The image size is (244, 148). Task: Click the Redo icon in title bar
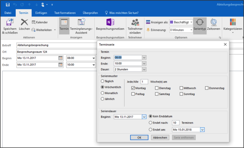22,5
